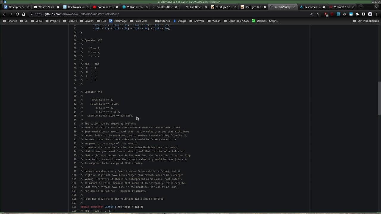
Task: Switch to the Vulkan Descriptor tab
Action: pos(194,7)
